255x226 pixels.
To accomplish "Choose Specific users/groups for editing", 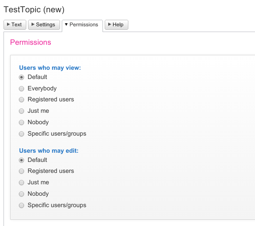I will click(21, 205).
